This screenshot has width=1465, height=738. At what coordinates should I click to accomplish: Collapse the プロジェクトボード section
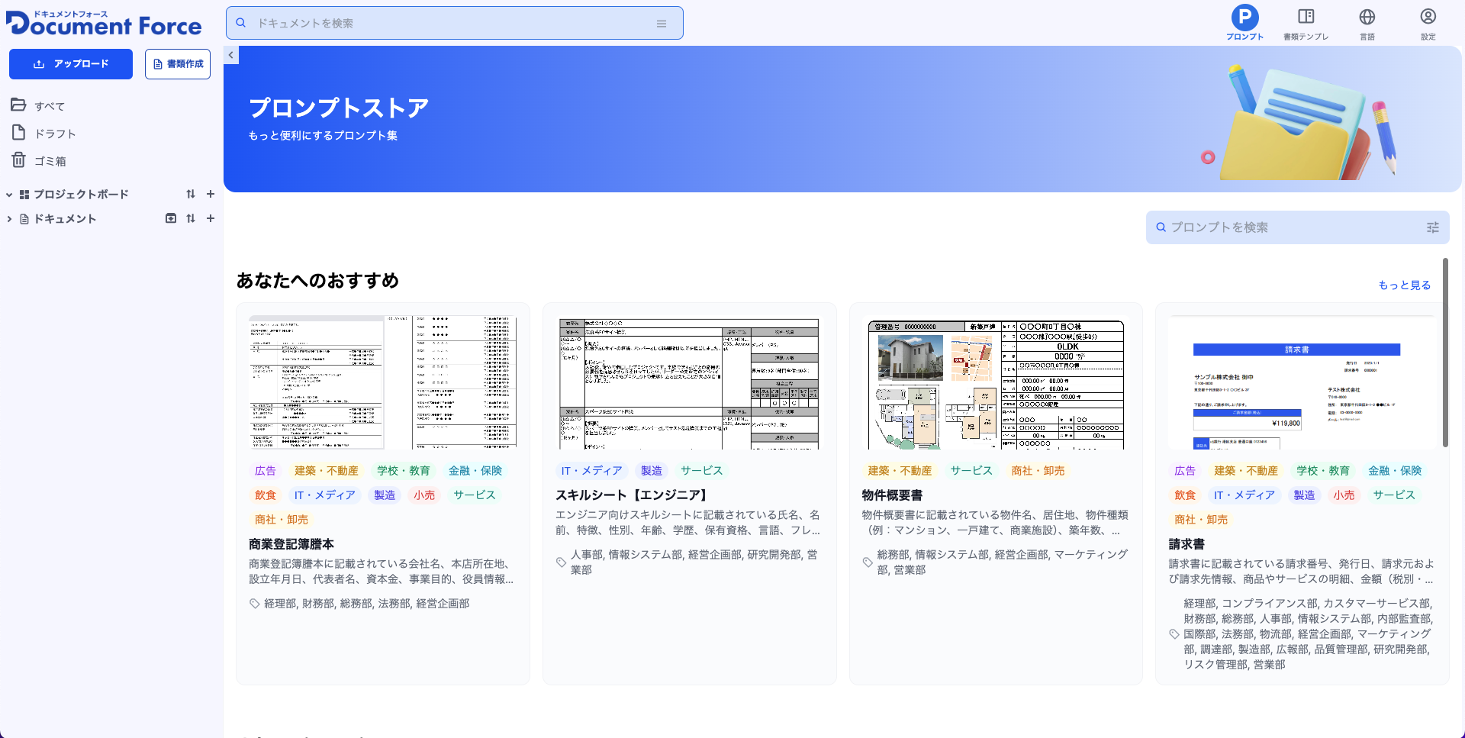pyautogui.click(x=9, y=195)
